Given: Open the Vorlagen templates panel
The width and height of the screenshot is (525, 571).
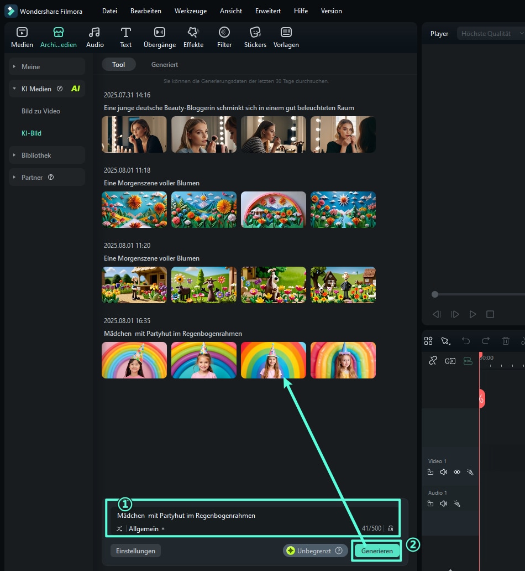Looking at the screenshot, I should point(286,38).
